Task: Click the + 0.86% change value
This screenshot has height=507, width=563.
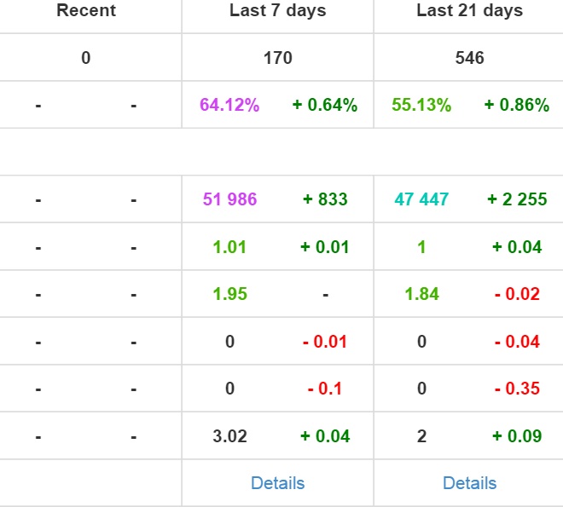Action: (517, 106)
